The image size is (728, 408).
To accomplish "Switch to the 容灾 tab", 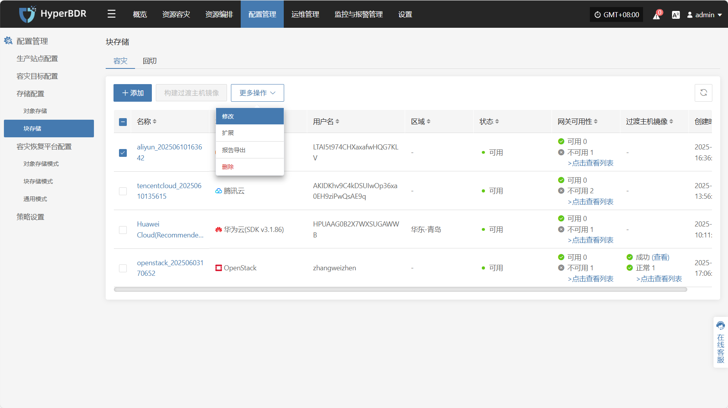I will click(x=120, y=61).
